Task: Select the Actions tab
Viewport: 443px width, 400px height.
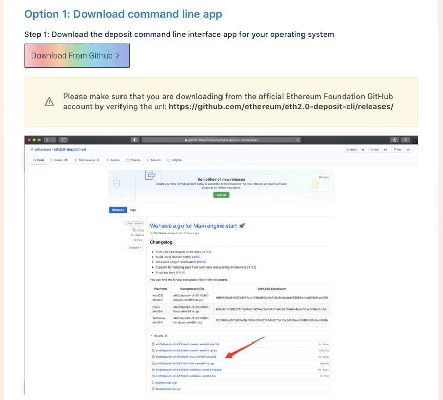Action: click(x=113, y=160)
